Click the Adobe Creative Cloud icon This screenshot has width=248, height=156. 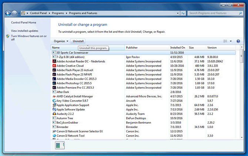pyautogui.click(x=54, y=66)
